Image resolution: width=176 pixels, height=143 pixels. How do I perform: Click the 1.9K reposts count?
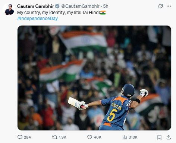tap(63, 137)
